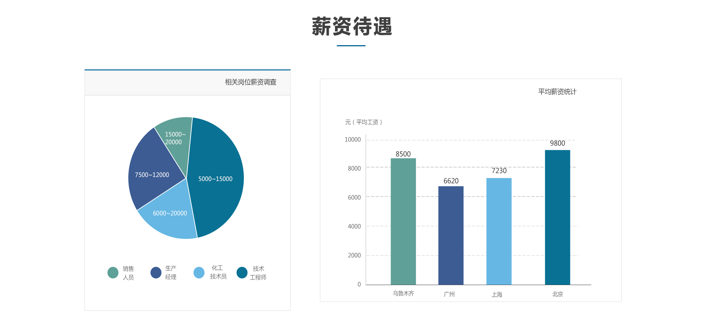The image size is (706, 324).
Task: Click the 乌鲁木齐 bar showing 8500
Action: pyautogui.click(x=403, y=221)
